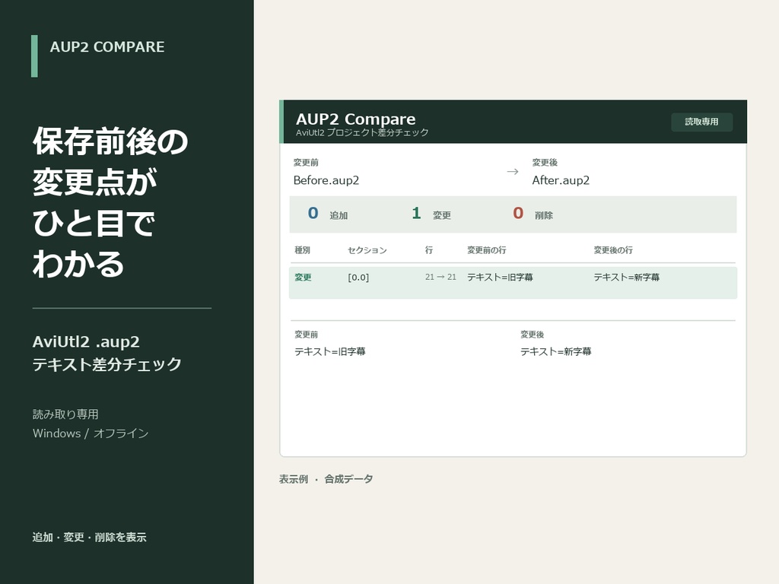The image size is (779, 584).
Task: Click the 変更後の行 column header
Action: 613,250
